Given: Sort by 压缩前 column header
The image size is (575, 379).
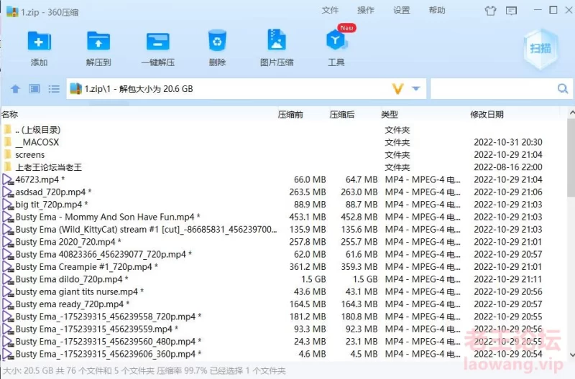Looking at the screenshot, I should pyautogui.click(x=290, y=115).
